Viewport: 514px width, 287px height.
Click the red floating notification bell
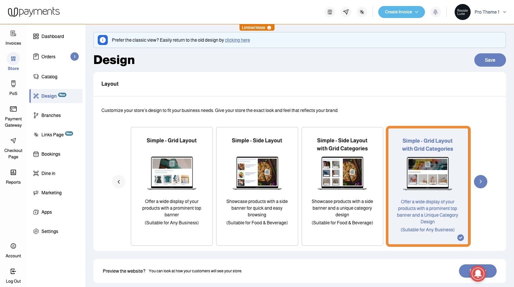coord(478,273)
